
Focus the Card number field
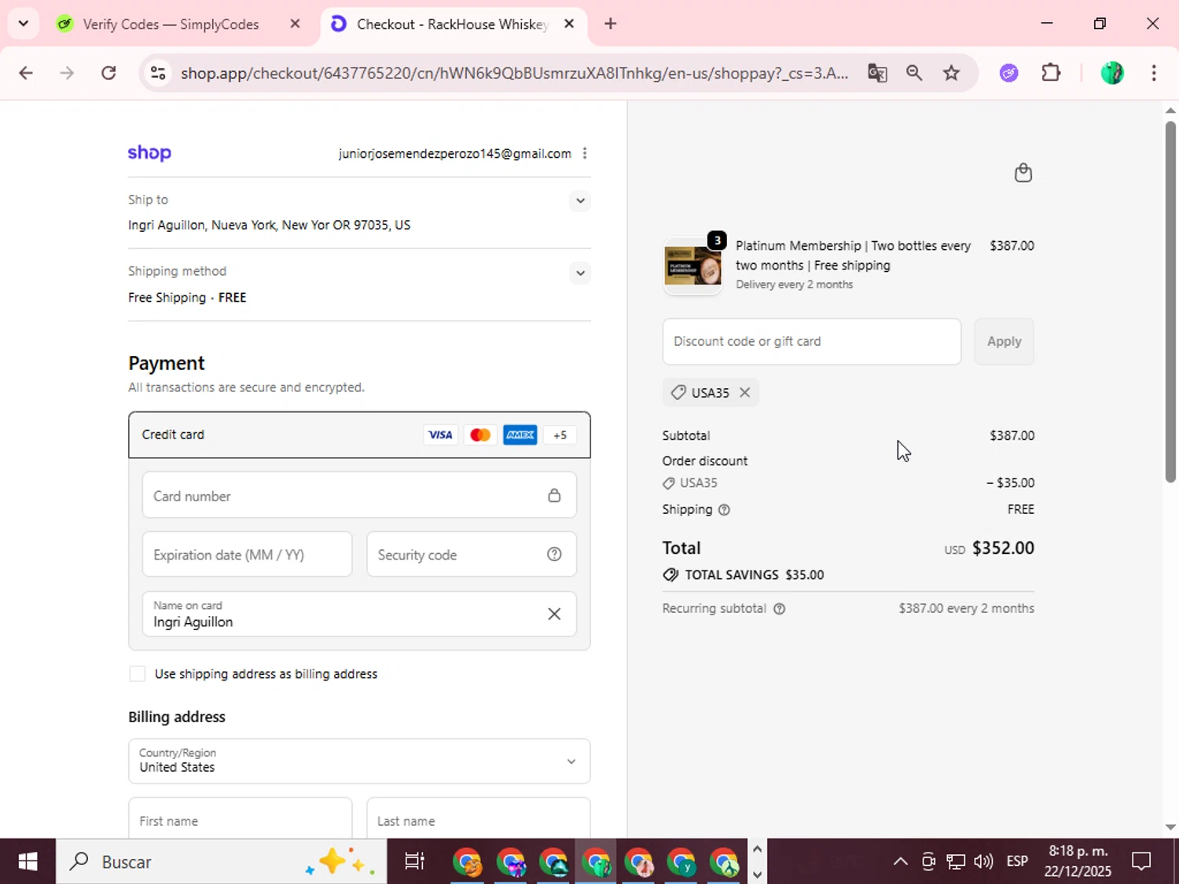[x=359, y=495]
